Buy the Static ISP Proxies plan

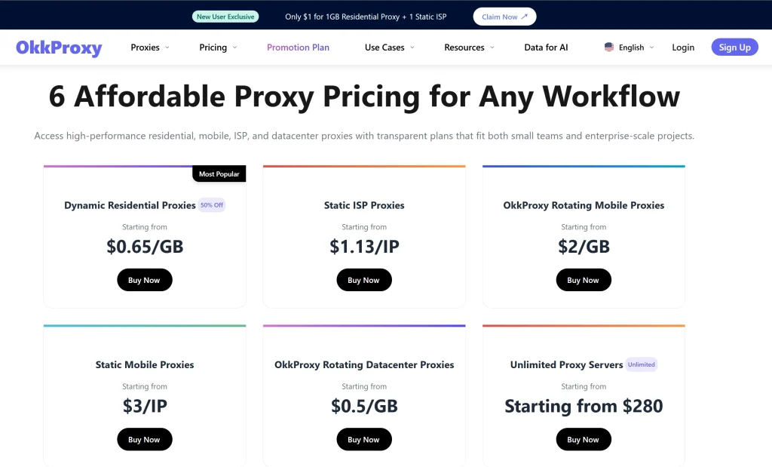[x=364, y=280]
